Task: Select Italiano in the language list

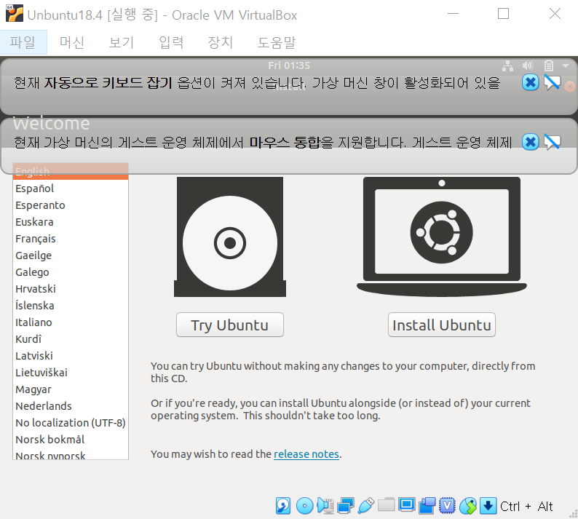Action: pos(71,322)
